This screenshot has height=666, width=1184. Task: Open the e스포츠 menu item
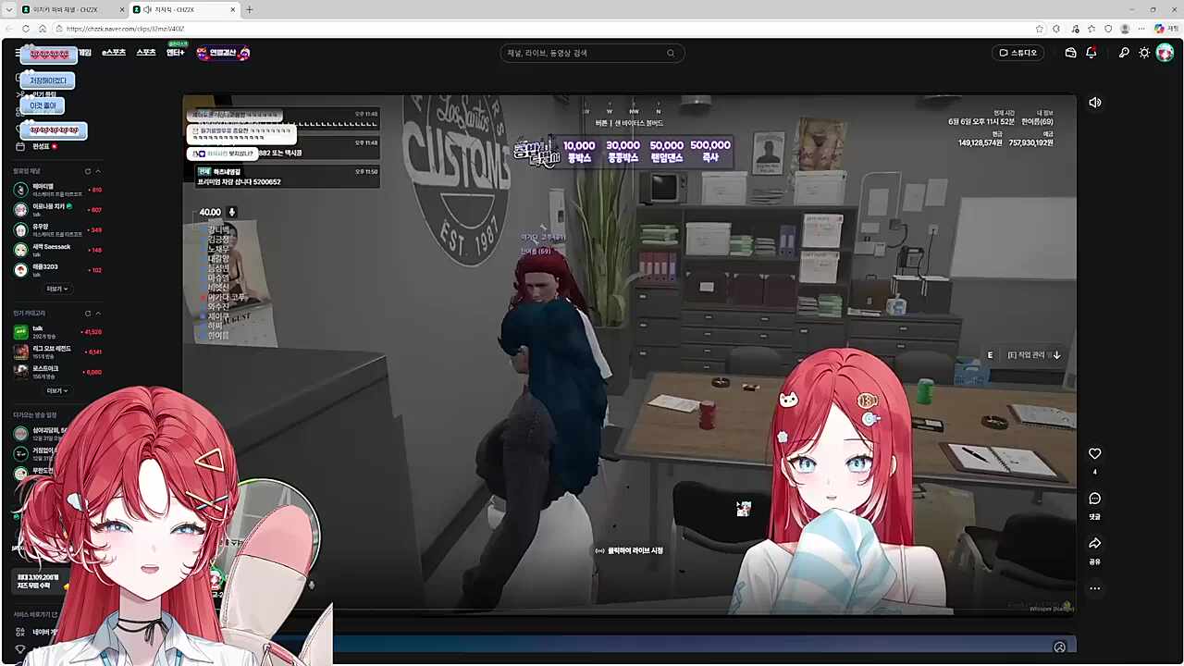pyautogui.click(x=114, y=53)
